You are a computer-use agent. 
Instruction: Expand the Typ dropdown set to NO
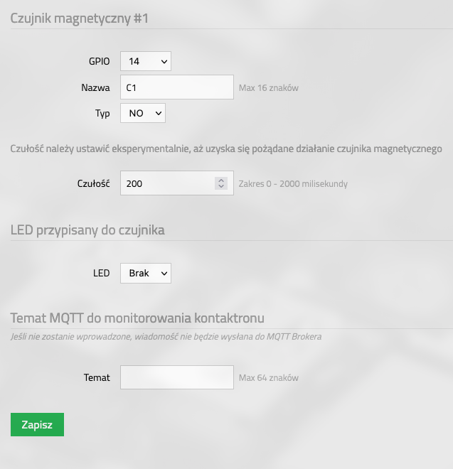click(x=143, y=113)
